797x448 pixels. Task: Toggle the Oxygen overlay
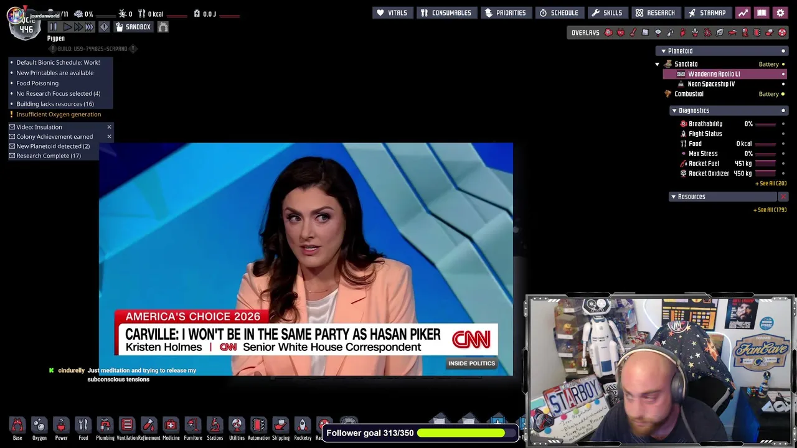[608, 32]
